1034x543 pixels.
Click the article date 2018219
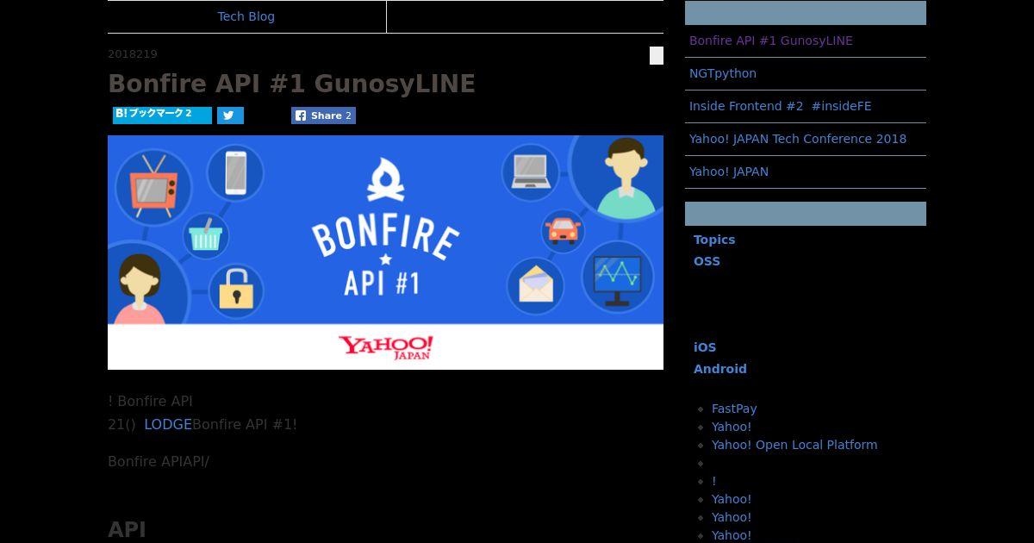click(x=133, y=54)
